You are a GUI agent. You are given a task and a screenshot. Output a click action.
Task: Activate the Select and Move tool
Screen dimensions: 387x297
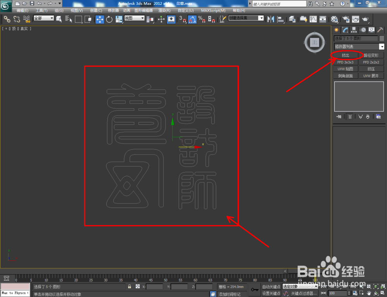(x=100, y=19)
